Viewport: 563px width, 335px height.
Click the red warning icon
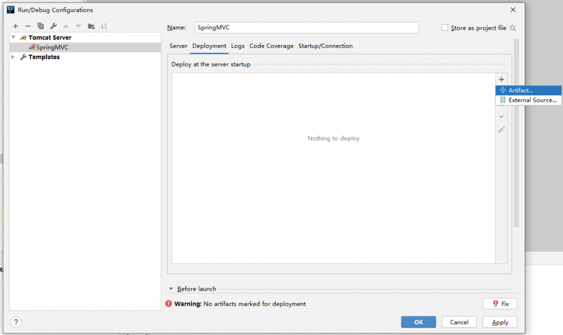(168, 304)
